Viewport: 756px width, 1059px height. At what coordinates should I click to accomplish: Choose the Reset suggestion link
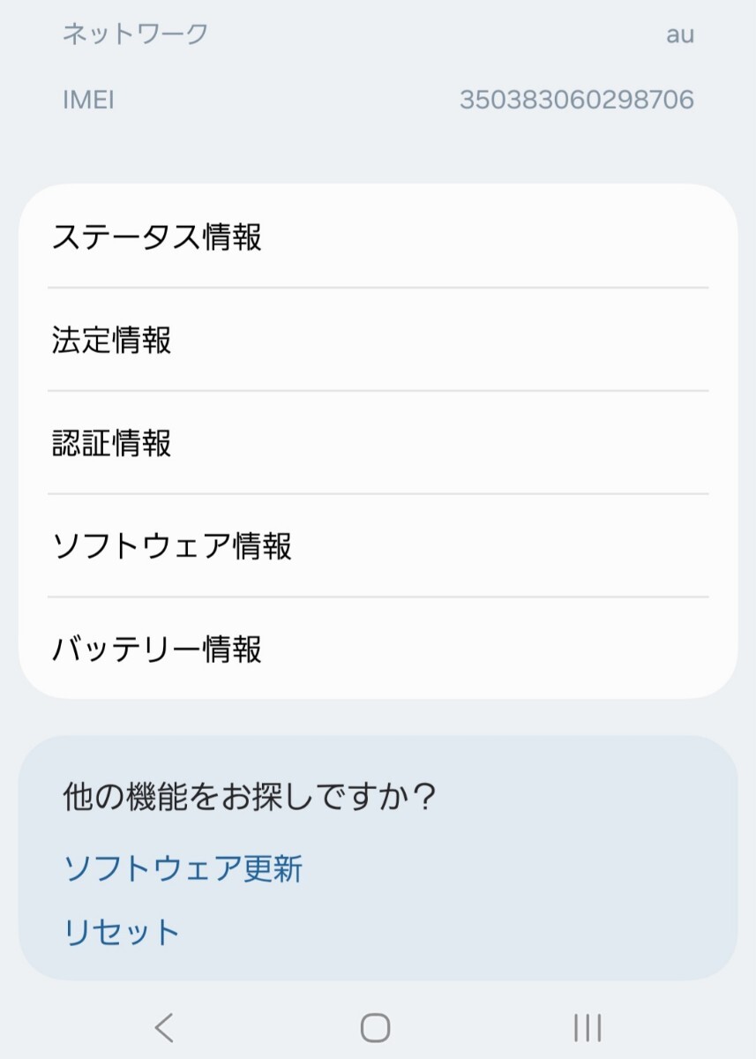point(123,932)
